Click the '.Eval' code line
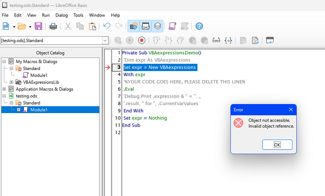The height and width of the screenshot is (196, 325). tap(129, 89)
